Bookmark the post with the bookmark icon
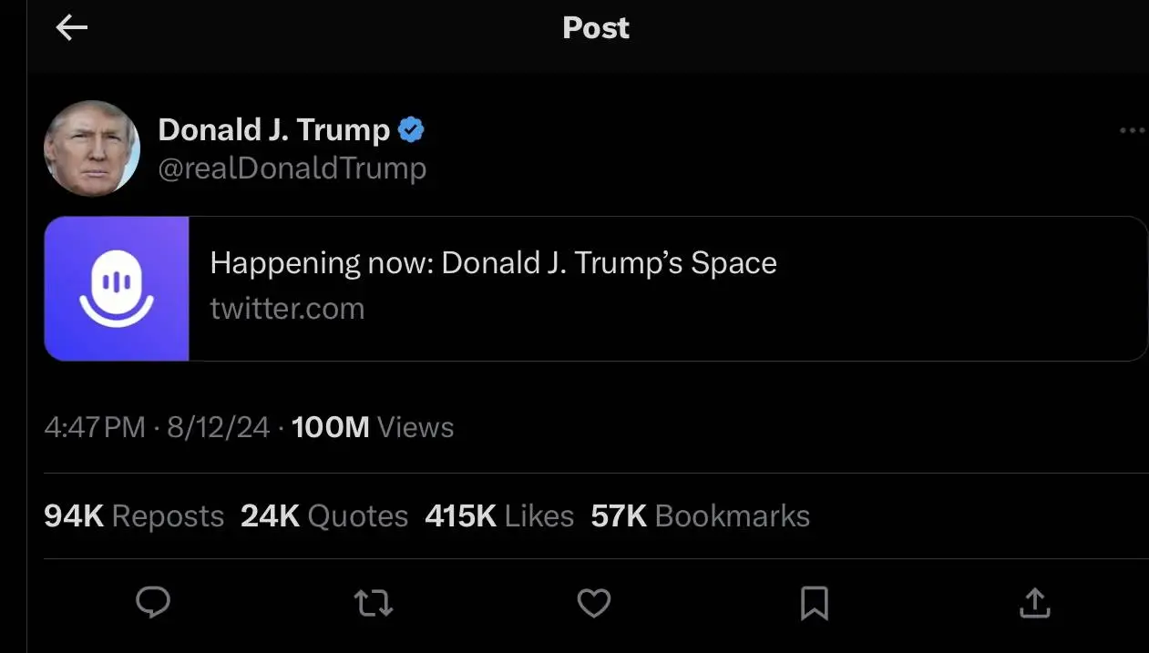1149x653 pixels. 814,603
